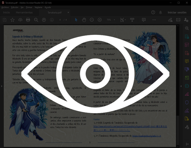Open the help question mark icon
The image size is (191, 148).
point(153,12)
